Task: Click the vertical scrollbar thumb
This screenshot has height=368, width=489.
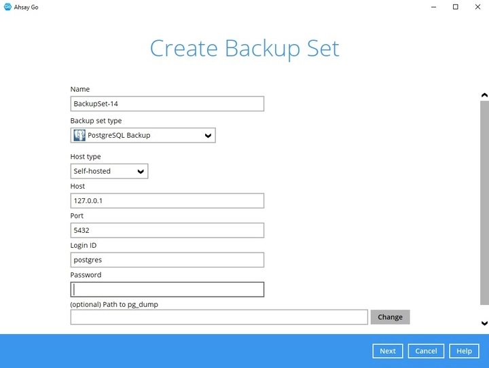Action: pyautogui.click(x=484, y=203)
